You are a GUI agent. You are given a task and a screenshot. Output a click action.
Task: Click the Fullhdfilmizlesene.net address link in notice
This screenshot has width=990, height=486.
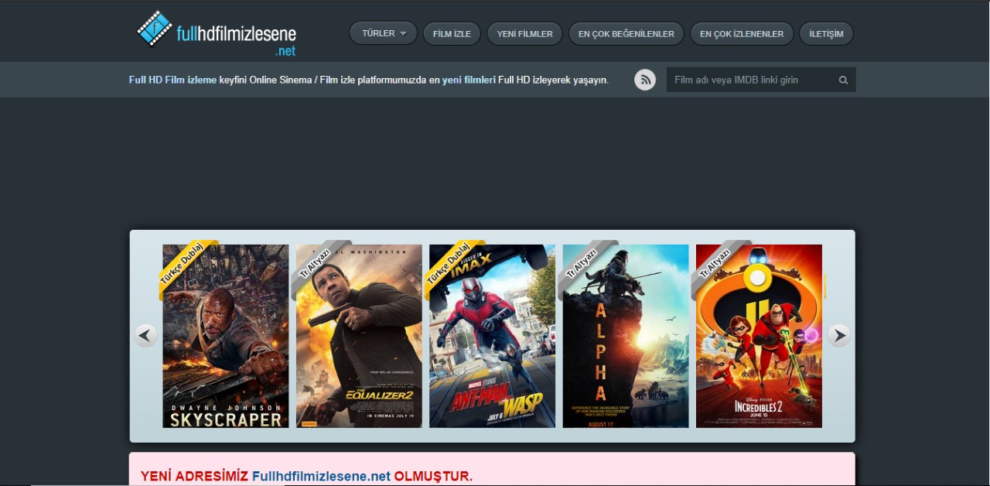tap(321, 476)
